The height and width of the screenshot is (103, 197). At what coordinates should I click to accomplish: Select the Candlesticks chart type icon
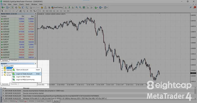[x=69, y=7]
